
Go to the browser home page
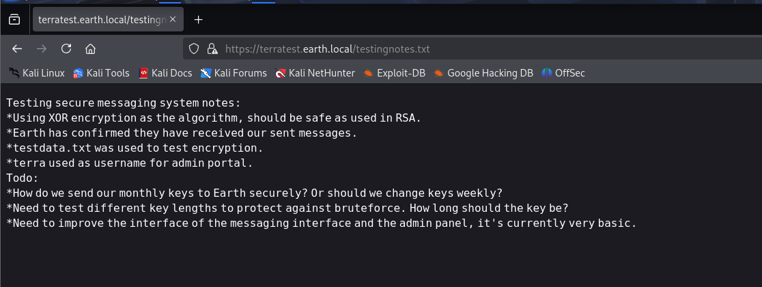click(x=90, y=49)
